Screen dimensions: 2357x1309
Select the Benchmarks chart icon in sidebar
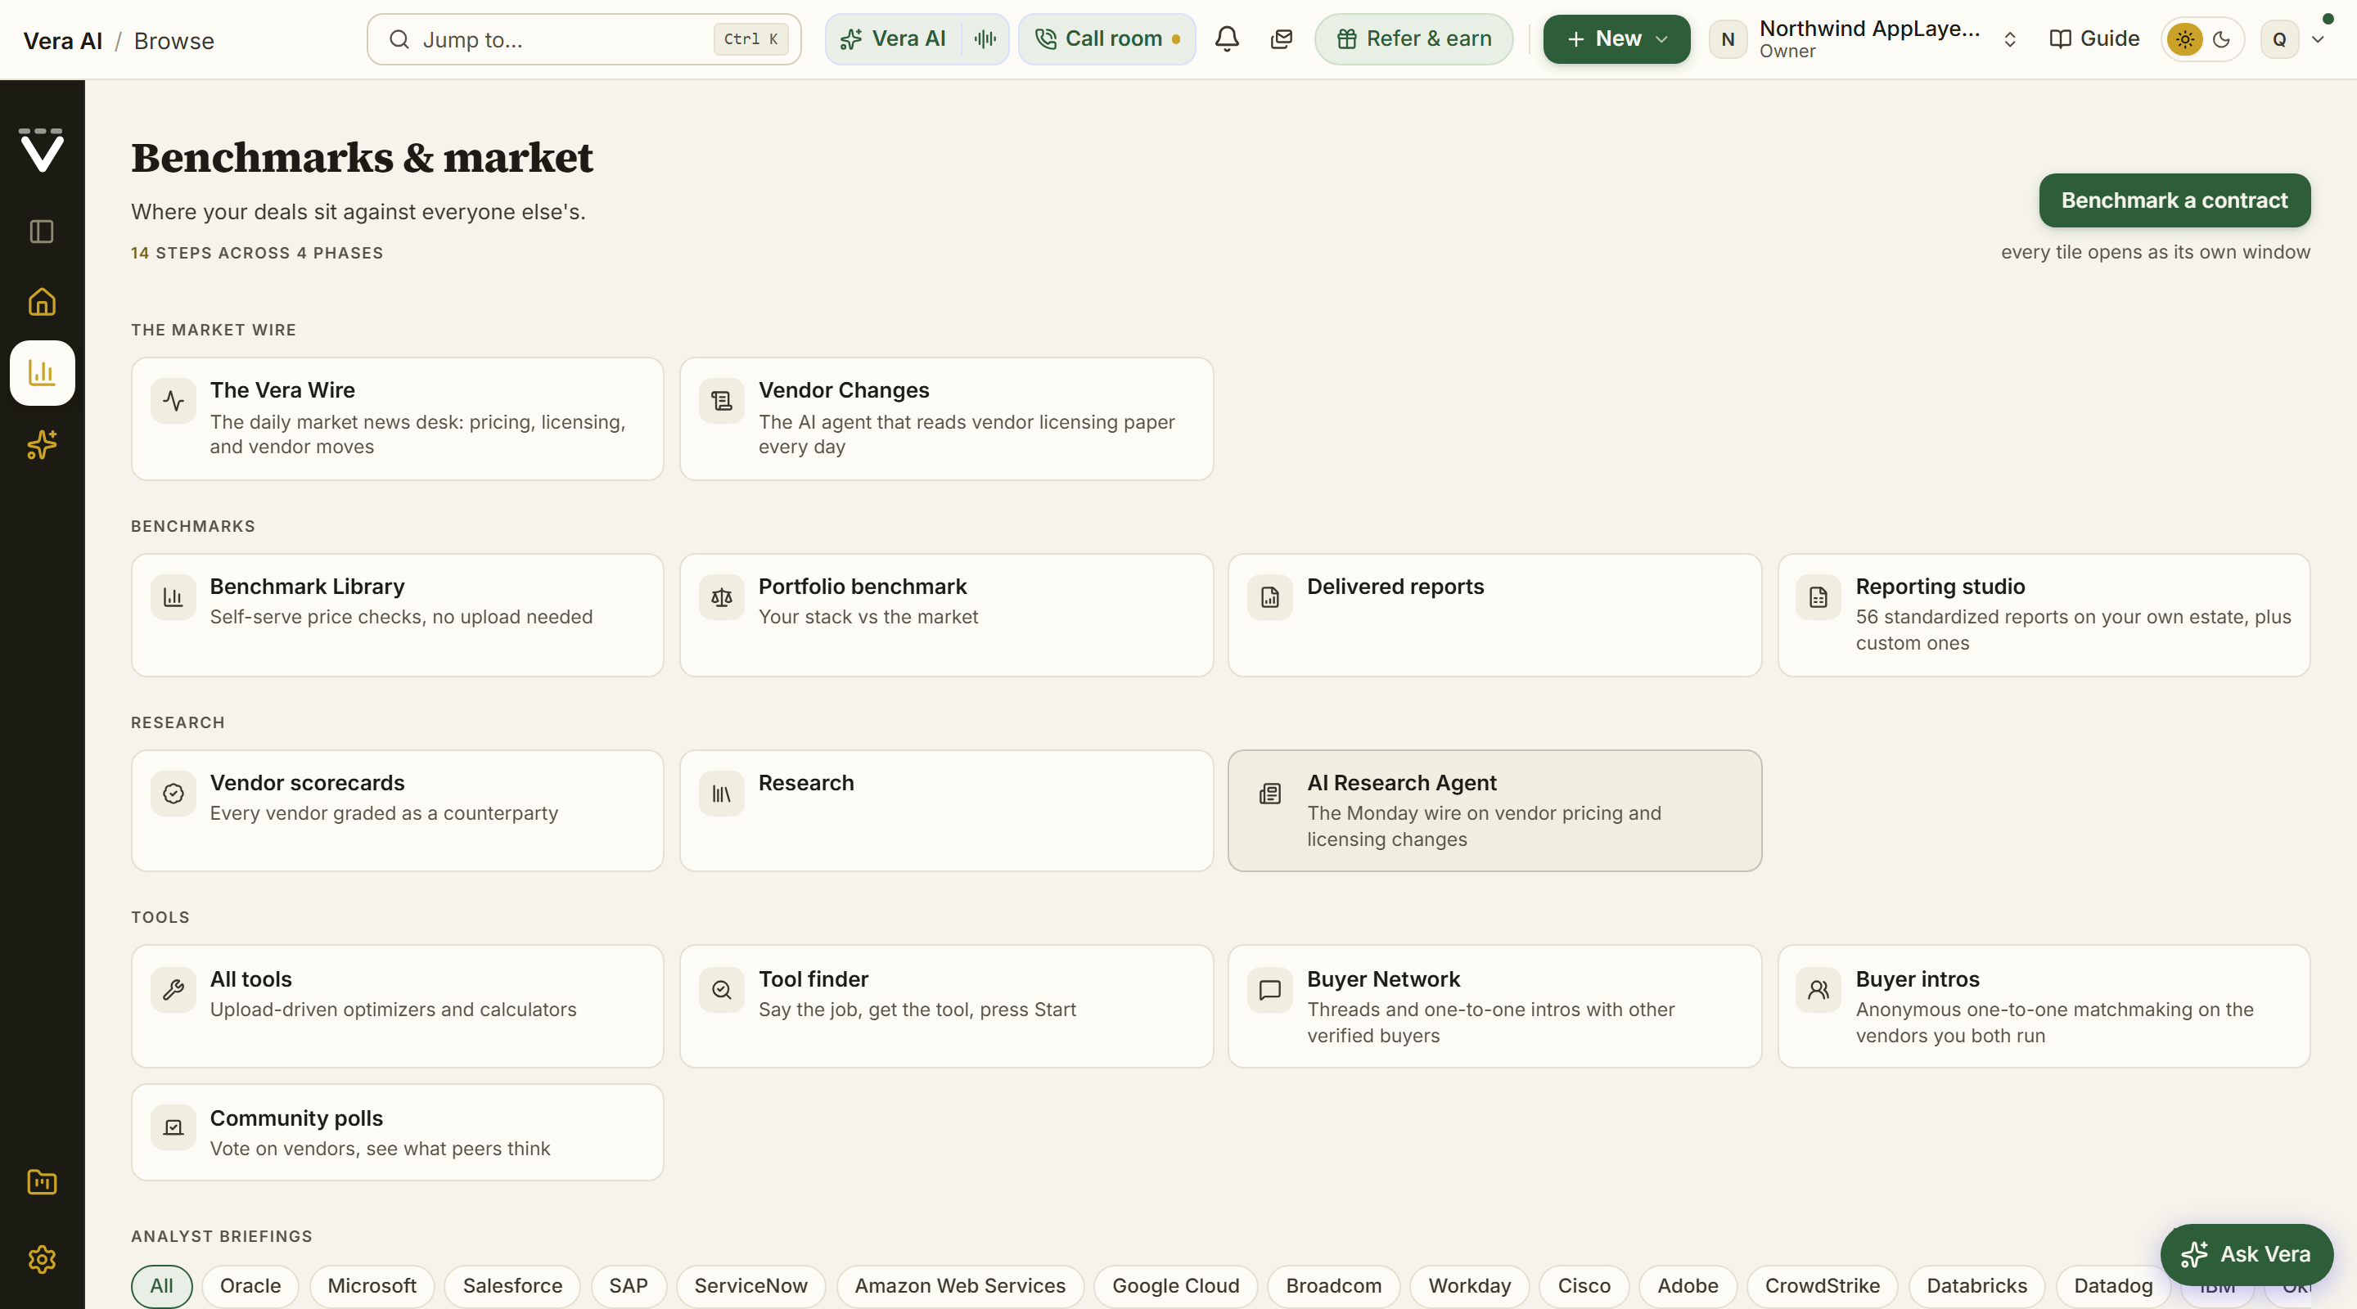pos(42,372)
